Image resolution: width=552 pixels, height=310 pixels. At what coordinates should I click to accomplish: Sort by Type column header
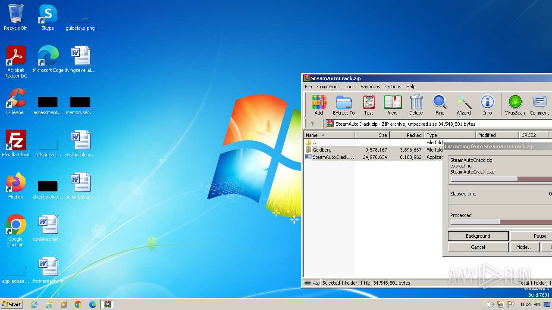[450, 135]
